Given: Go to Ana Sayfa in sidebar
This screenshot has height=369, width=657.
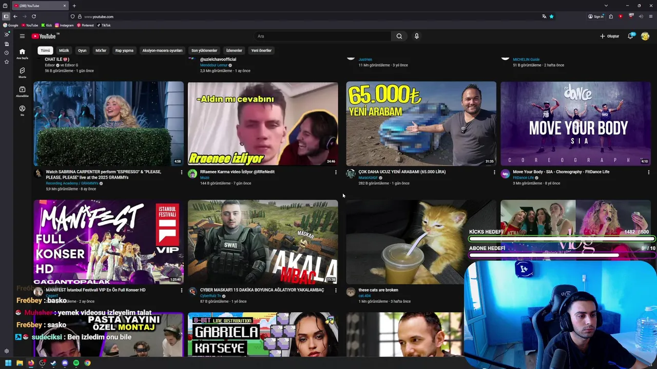Looking at the screenshot, I should (22, 54).
